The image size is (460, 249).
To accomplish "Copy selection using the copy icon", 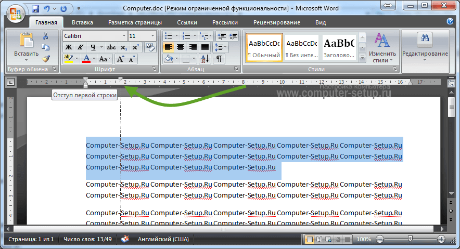I will 45,47.
